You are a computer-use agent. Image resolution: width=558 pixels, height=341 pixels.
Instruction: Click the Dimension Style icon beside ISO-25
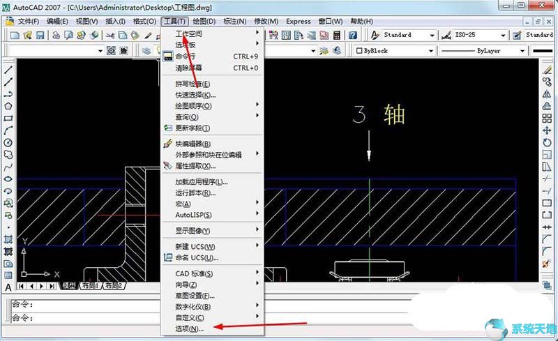[446, 35]
